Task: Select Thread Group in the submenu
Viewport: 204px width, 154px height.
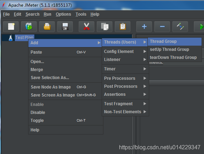Action: [175, 41]
